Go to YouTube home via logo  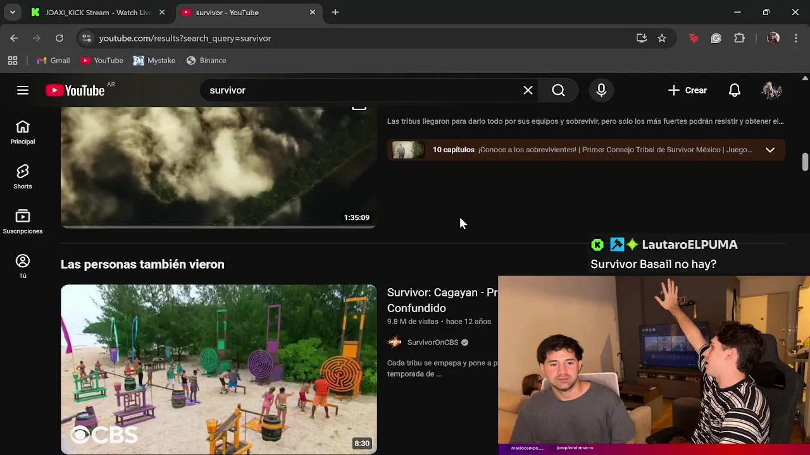pos(75,90)
